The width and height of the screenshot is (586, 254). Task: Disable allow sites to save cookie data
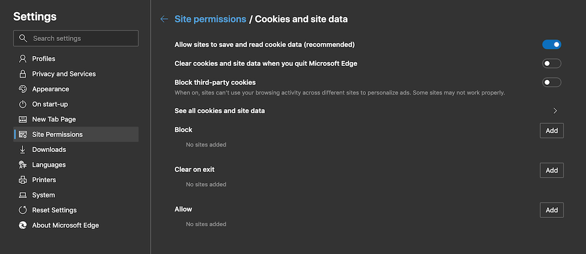point(551,45)
